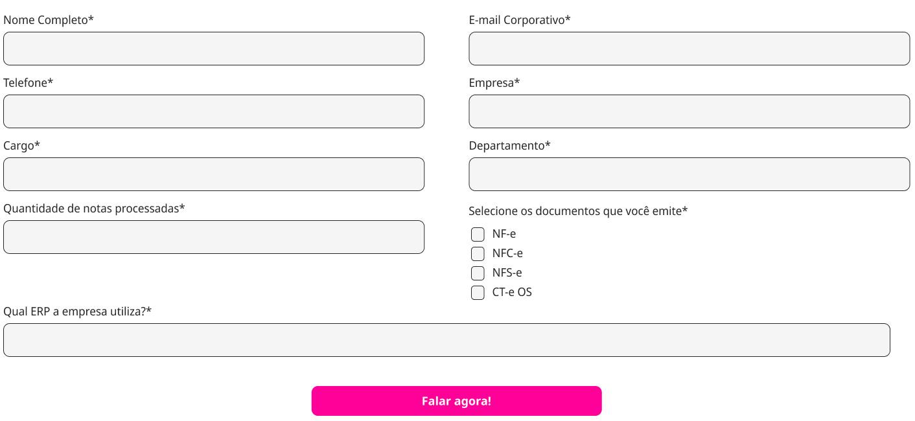Click the ERP text input box

446,340
